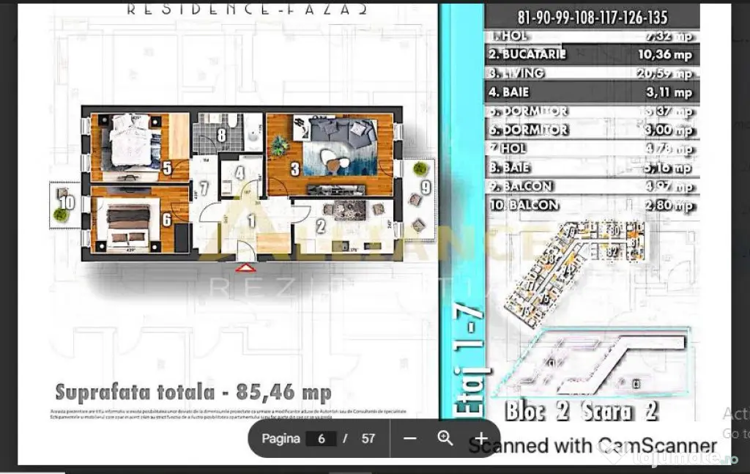Viewport: 750px width, 474px height.
Task: Click room number 5 bedroom marker
Action: (x=168, y=169)
